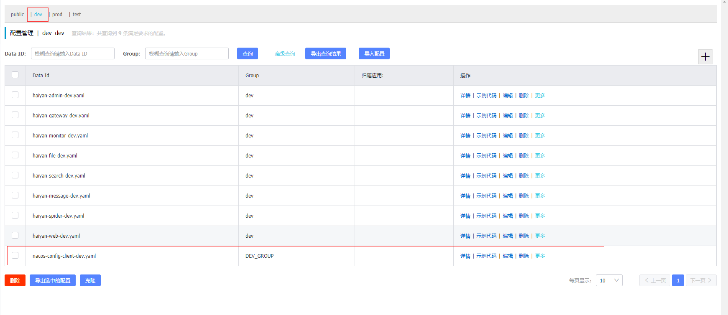Select the haiyan-gateway-dev.yaml row checkbox
728x315 pixels.
tap(15, 115)
